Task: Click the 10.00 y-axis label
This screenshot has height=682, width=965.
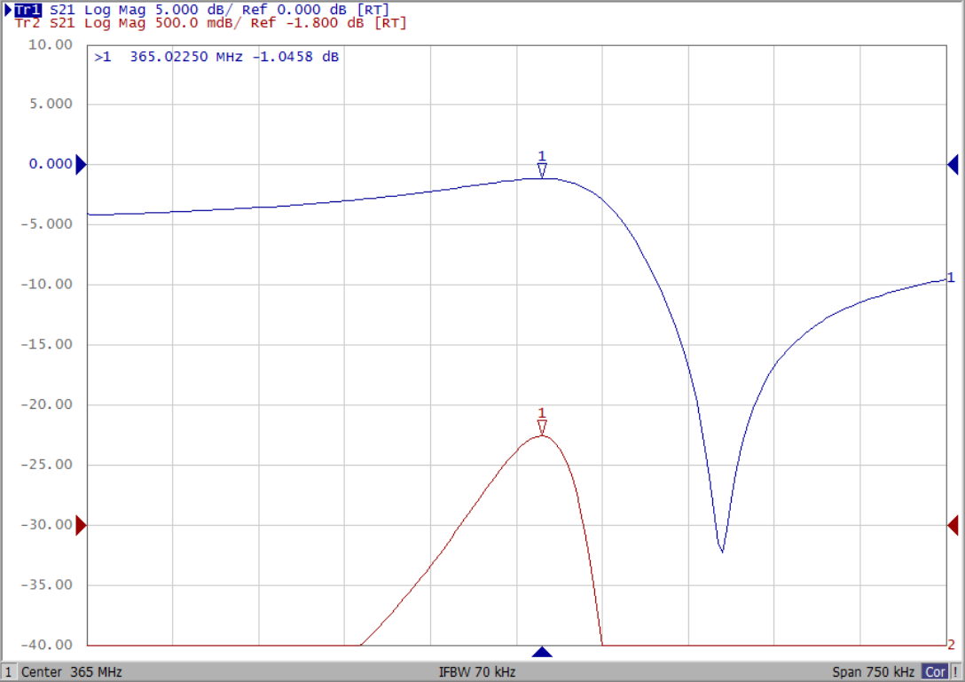Action: pos(50,44)
